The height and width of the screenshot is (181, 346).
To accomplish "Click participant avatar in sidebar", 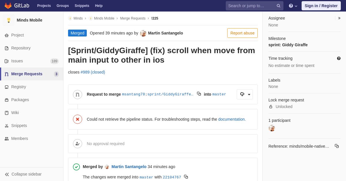I will 272,128.
